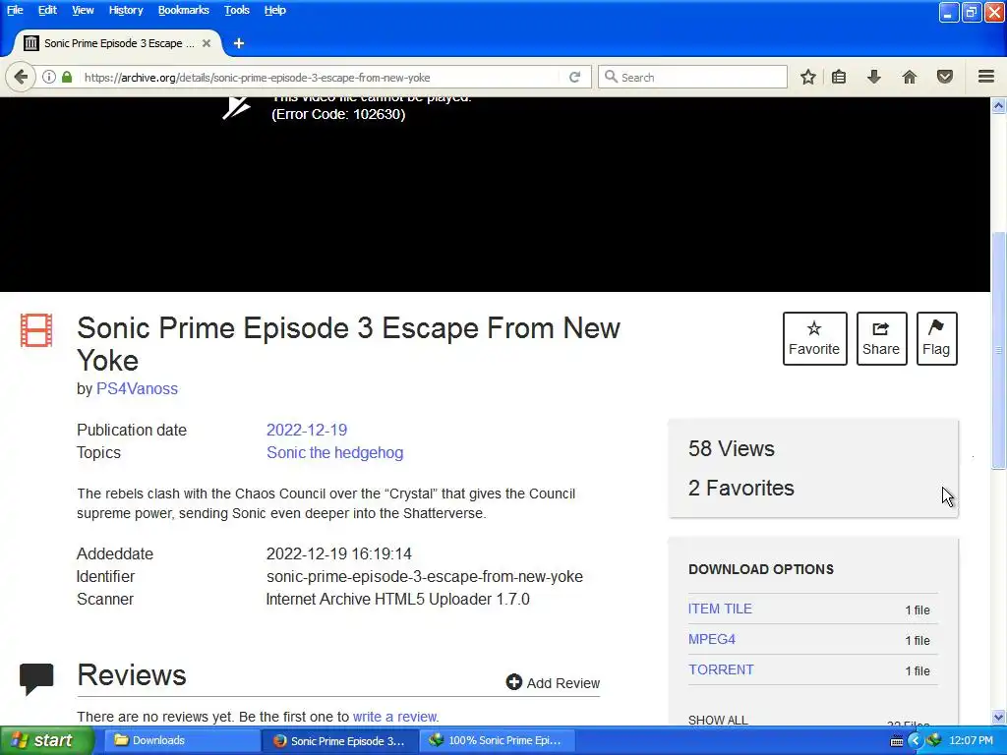
Task: Open the Tools menu
Action: point(236,10)
